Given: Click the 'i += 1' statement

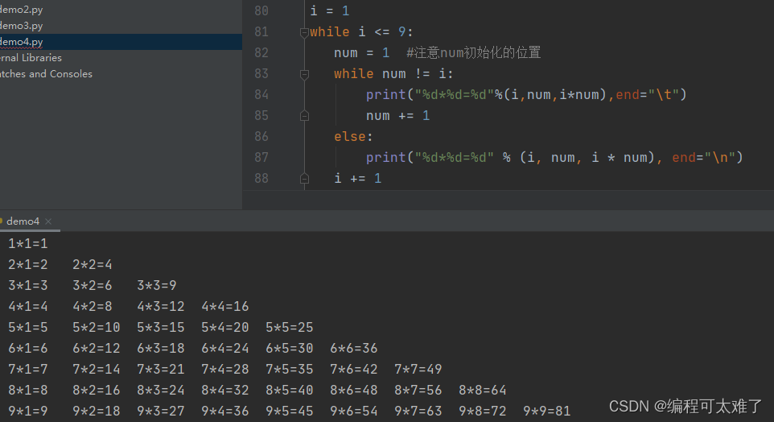Looking at the screenshot, I should [358, 179].
